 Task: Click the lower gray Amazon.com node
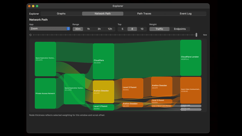[191, 109]
